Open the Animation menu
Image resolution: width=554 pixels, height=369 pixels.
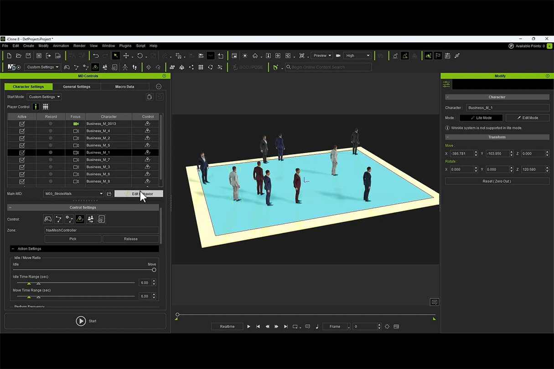(x=61, y=46)
